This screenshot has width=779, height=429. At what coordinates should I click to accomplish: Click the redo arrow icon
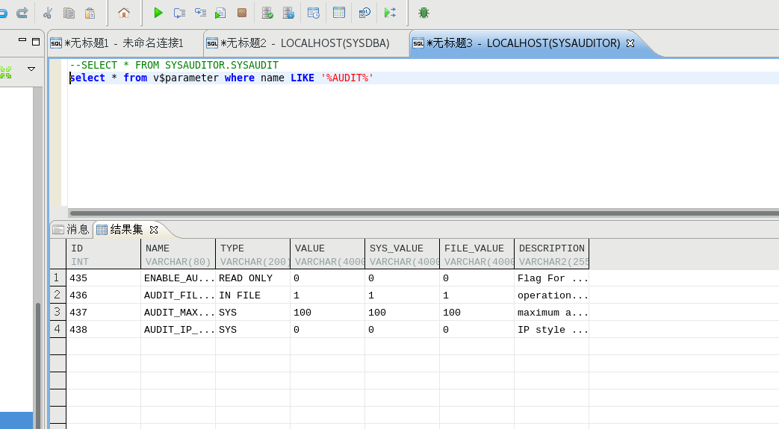(x=22, y=13)
